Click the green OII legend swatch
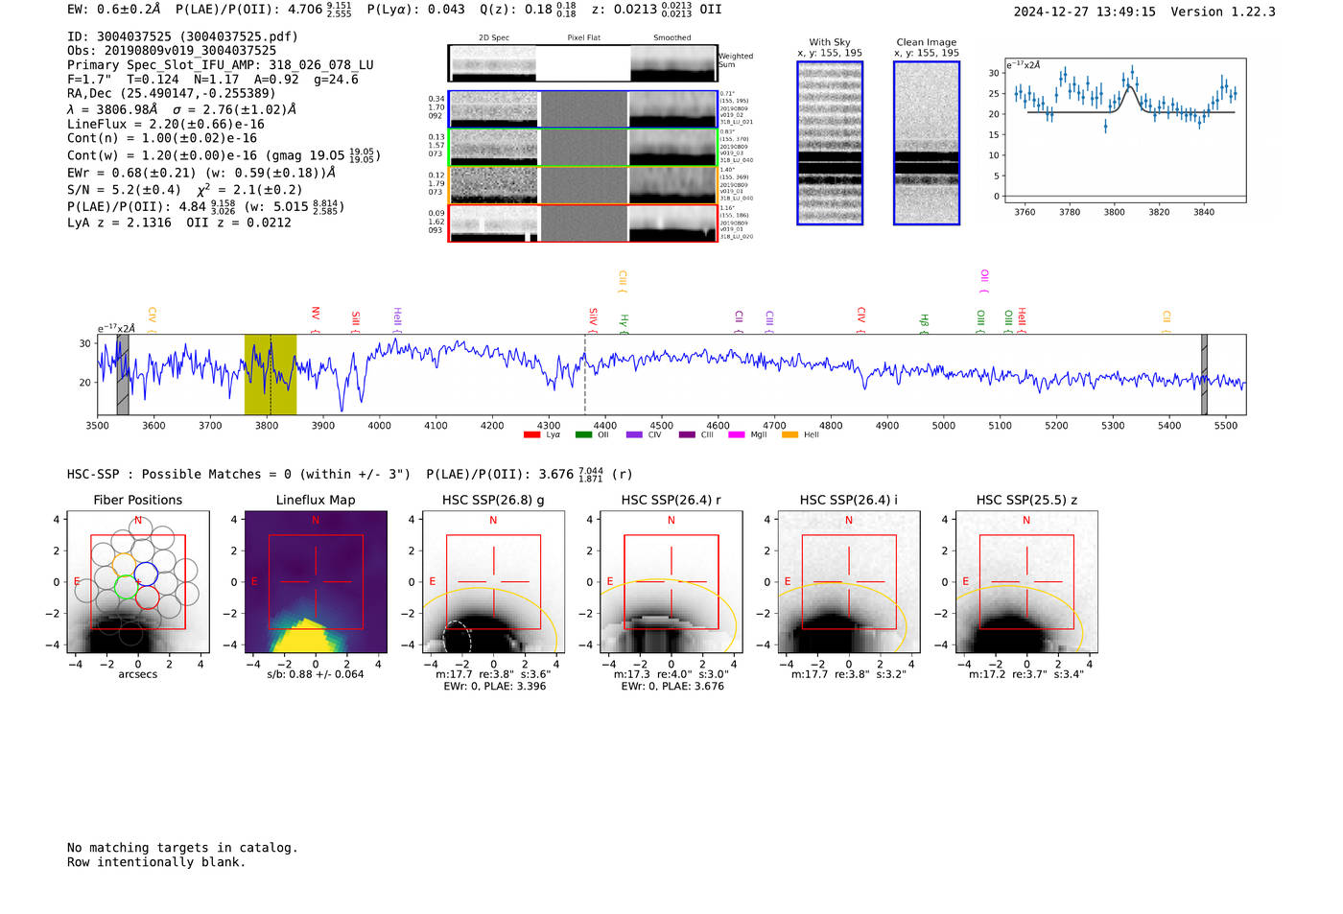 tap(583, 435)
